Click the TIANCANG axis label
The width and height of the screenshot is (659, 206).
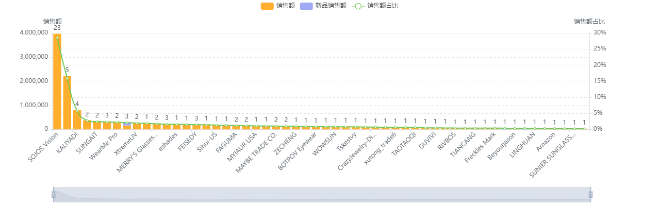click(464, 144)
